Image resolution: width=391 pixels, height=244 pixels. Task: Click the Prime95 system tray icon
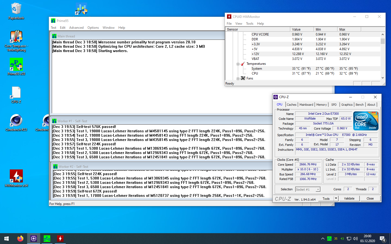pos(329,239)
